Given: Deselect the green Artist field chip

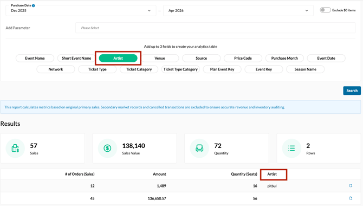Looking at the screenshot, I should pyautogui.click(x=118, y=58).
